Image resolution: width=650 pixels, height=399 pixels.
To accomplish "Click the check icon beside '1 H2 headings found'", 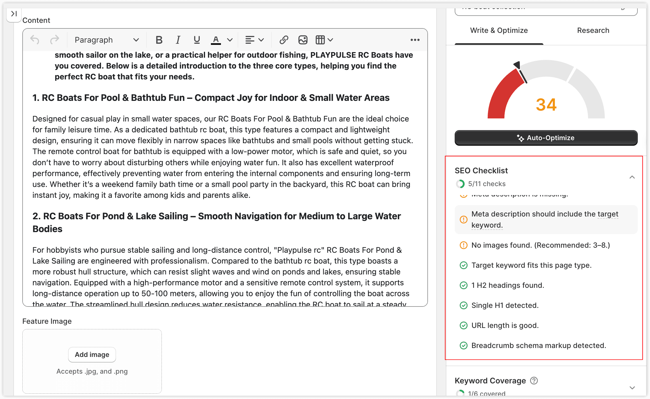I will [x=463, y=285].
